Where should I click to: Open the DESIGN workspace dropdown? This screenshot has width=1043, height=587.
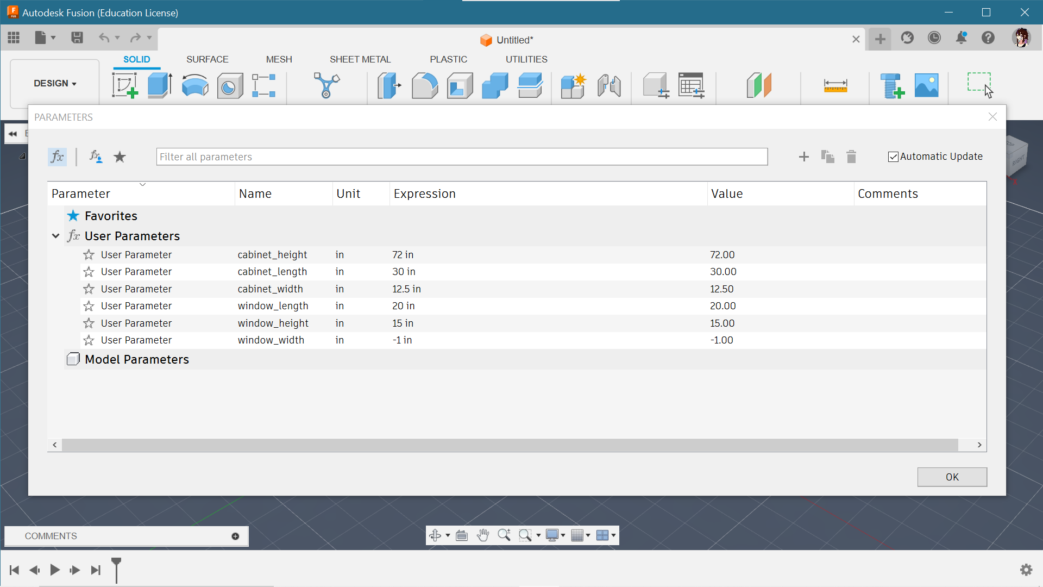[x=55, y=83]
